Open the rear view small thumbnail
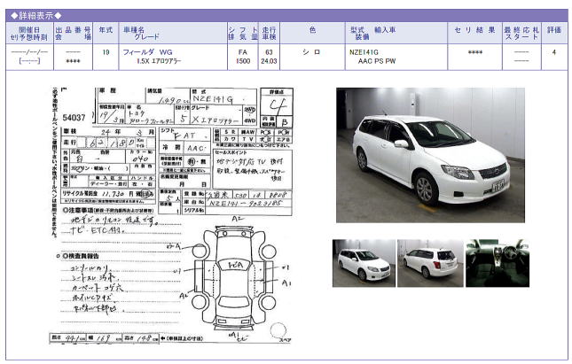 coord(430,263)
